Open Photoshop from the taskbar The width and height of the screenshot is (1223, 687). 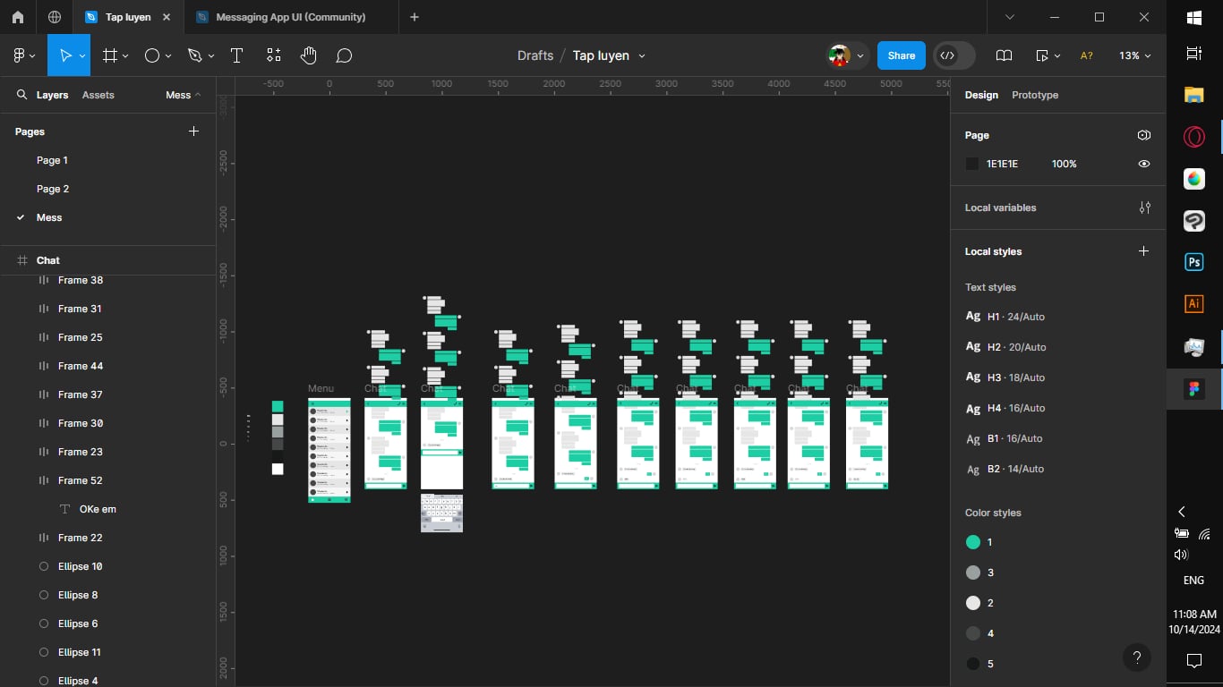[x=1194, y=262]
